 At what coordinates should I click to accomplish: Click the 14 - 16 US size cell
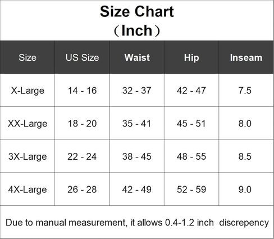point(82,91)
